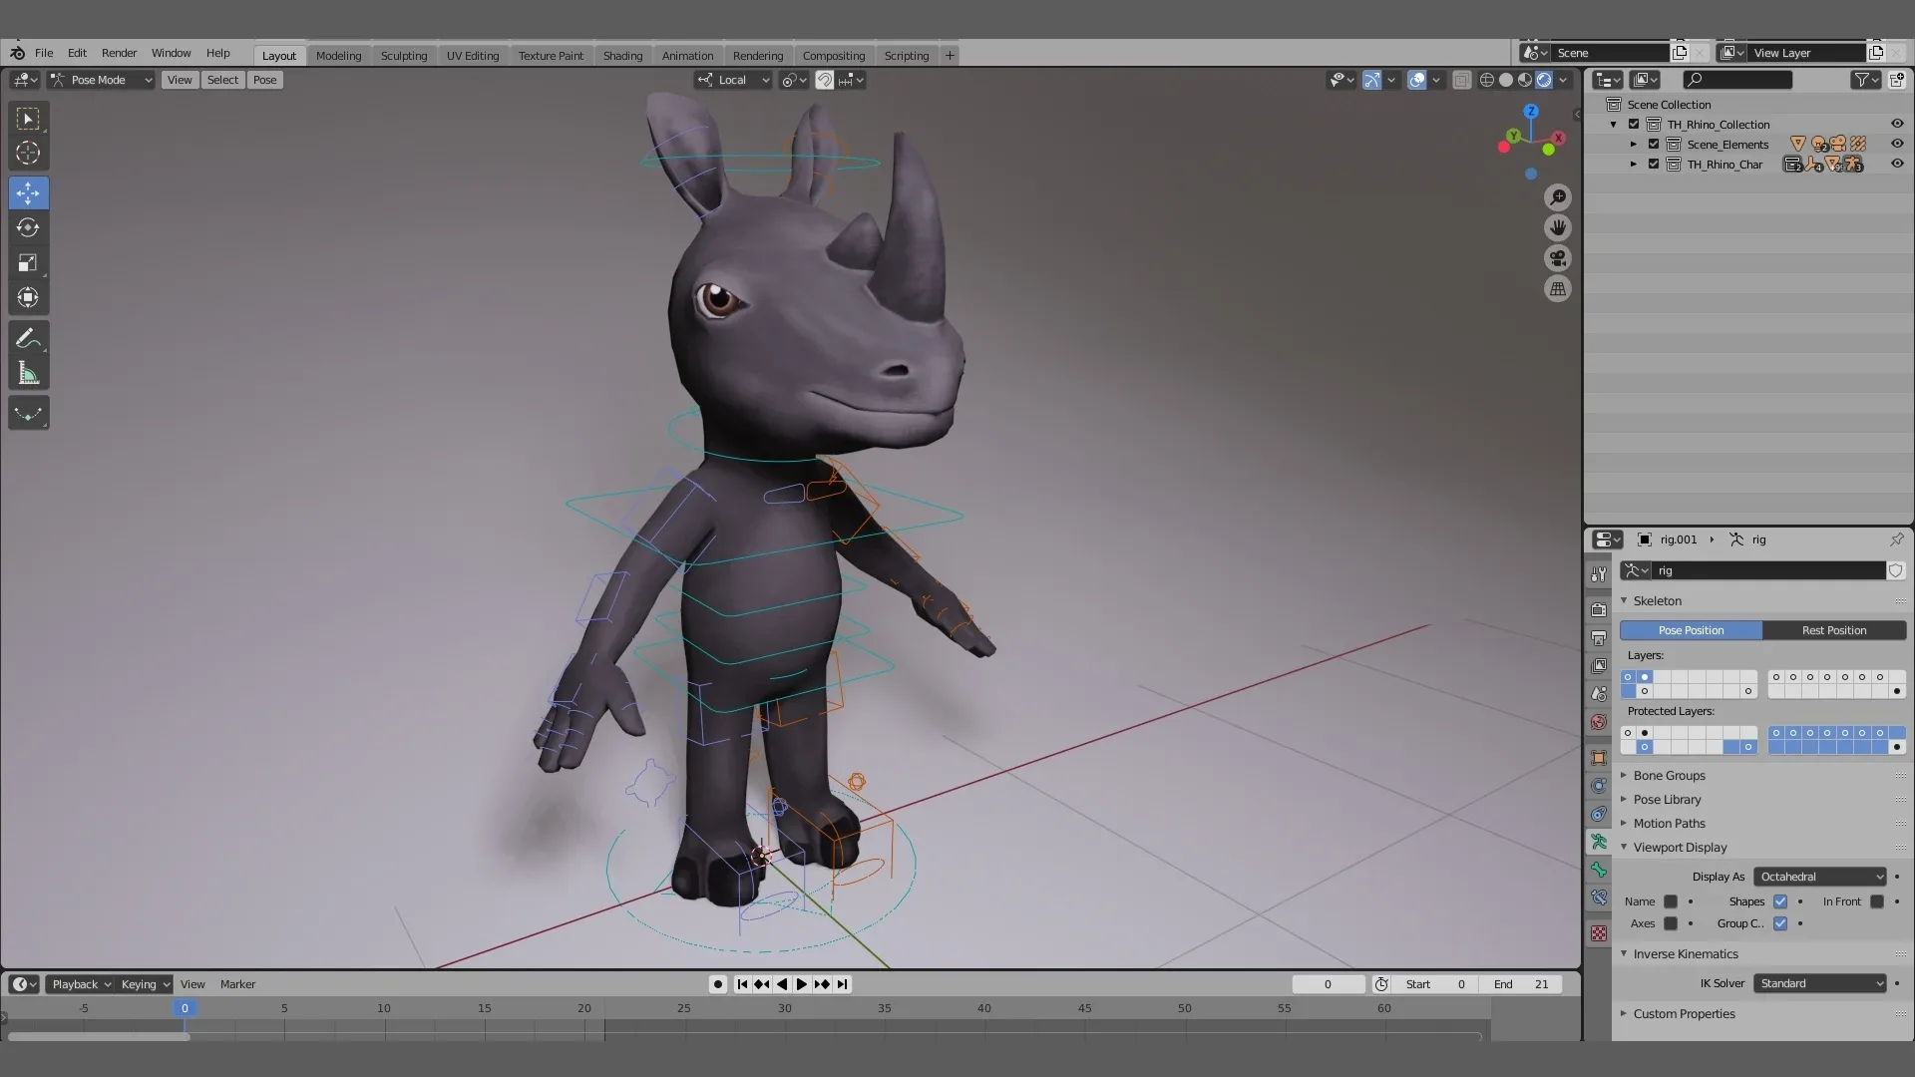
Task: Open the Object properties tab
Action: pyautogui.click(x=1599, y=758)
